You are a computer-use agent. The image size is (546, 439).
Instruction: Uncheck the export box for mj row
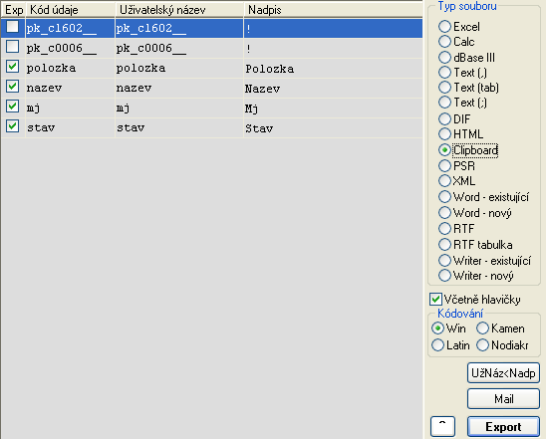point(13,106)
